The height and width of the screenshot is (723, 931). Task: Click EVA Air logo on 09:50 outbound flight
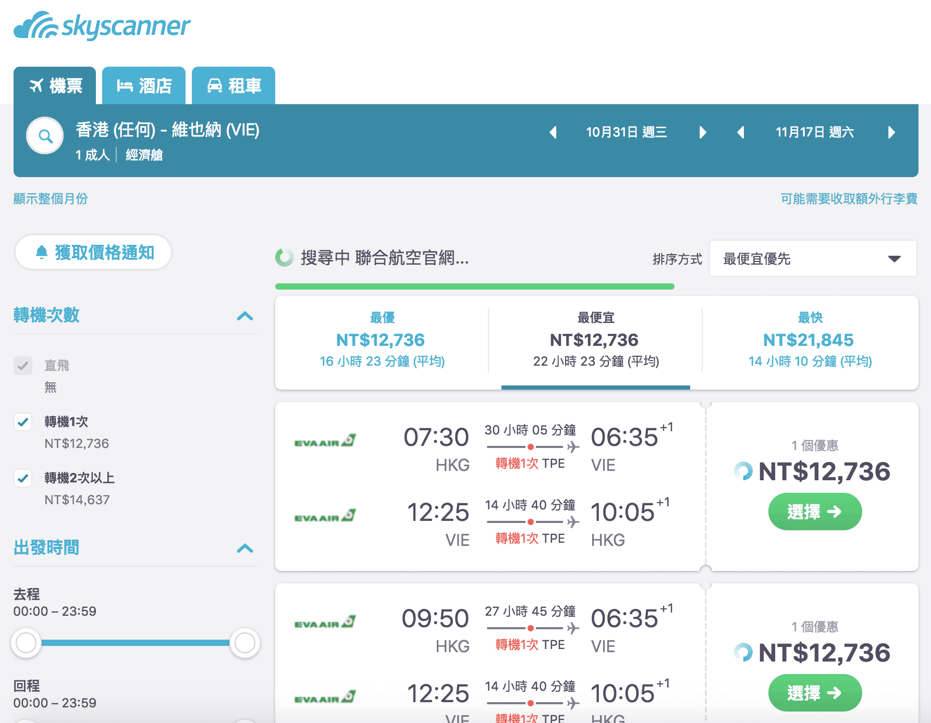click(x=325, y=622)
